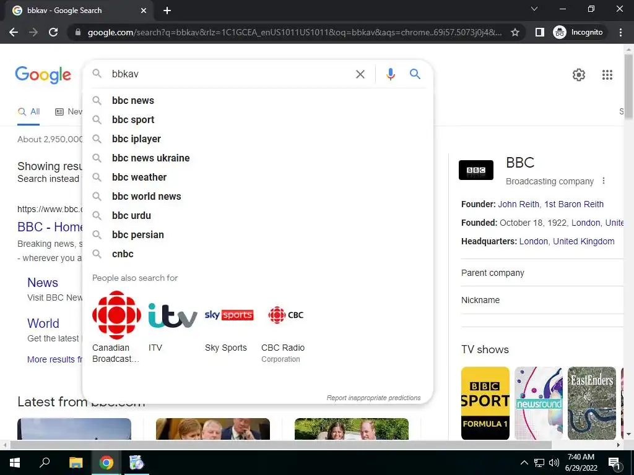Open the BBC - Home result title

click(50, 227)
